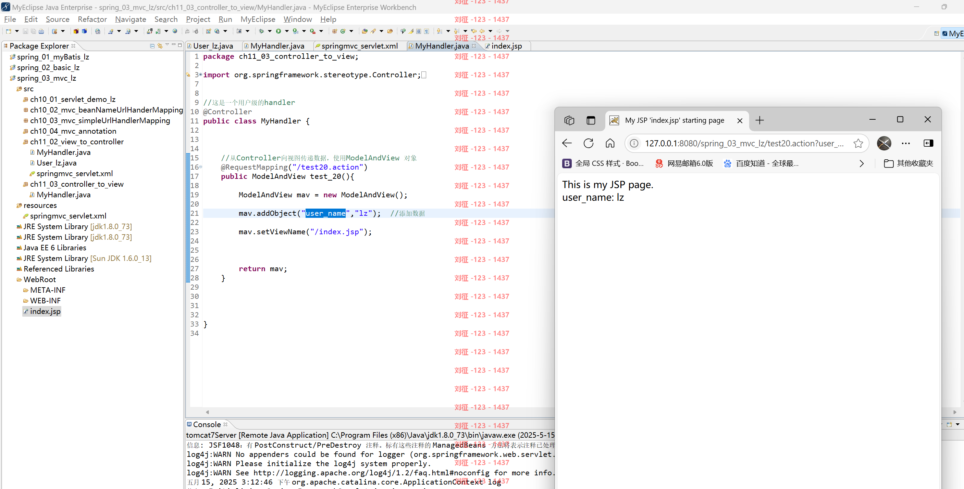The width and height of the screenshot is (964, 489).
Task: Open the Source menu
Action: click(x=58, y=19)
